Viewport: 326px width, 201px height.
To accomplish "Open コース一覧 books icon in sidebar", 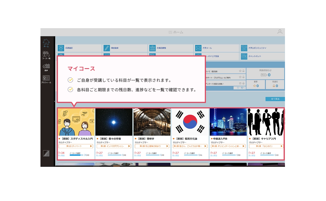I will tap(46, 55).
